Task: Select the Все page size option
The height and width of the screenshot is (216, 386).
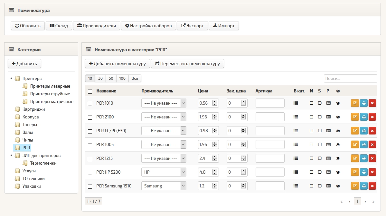Action: tap(135, 78)
